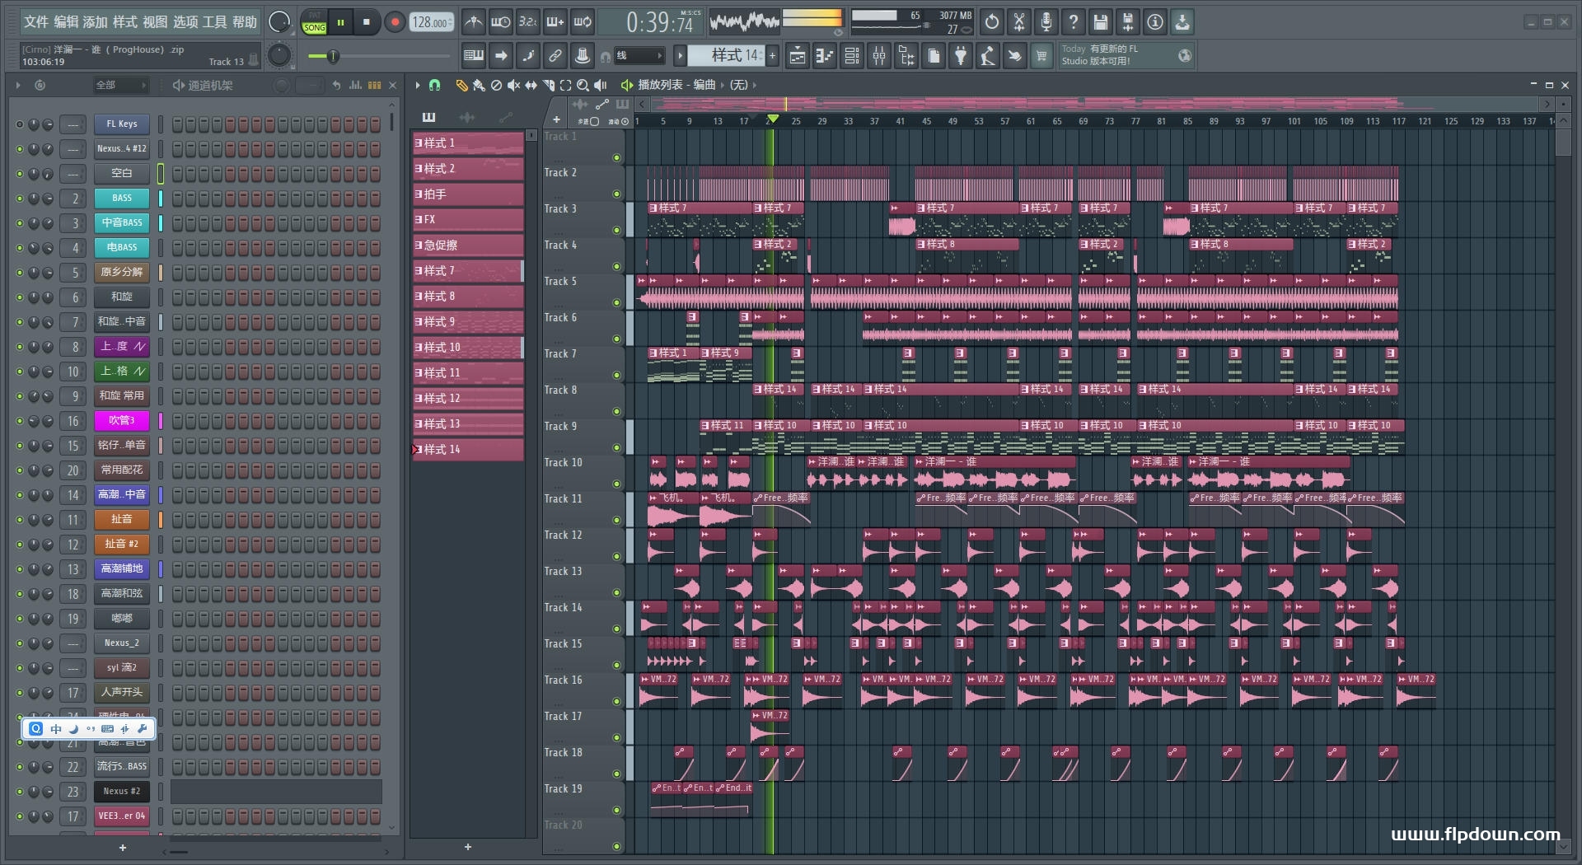Mute the BASS channel using its green LED
The height and width of the screenshot is (865, 1582).
coord(19,199)
